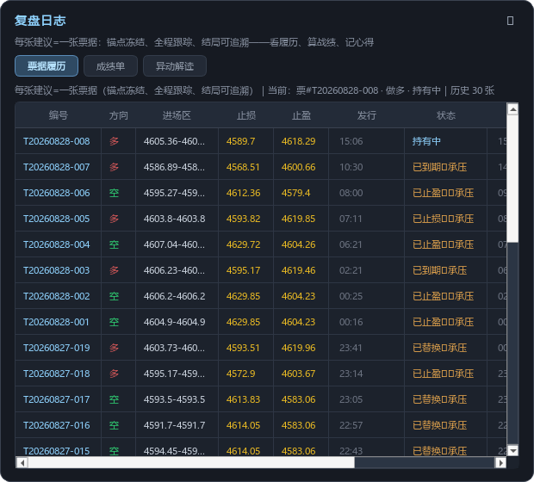Open ticket T20260828-004
The width and height of the screenshot is (534, 482).
57,244
